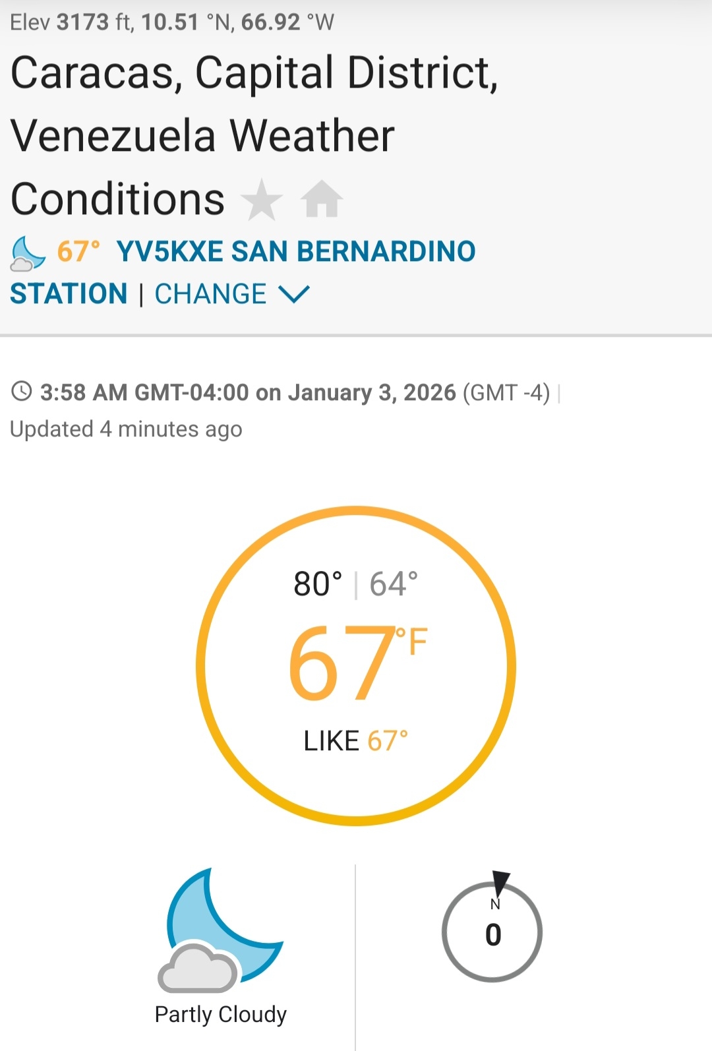
Task: Select the 80° high temperature
Action: (x=318, y=584)
